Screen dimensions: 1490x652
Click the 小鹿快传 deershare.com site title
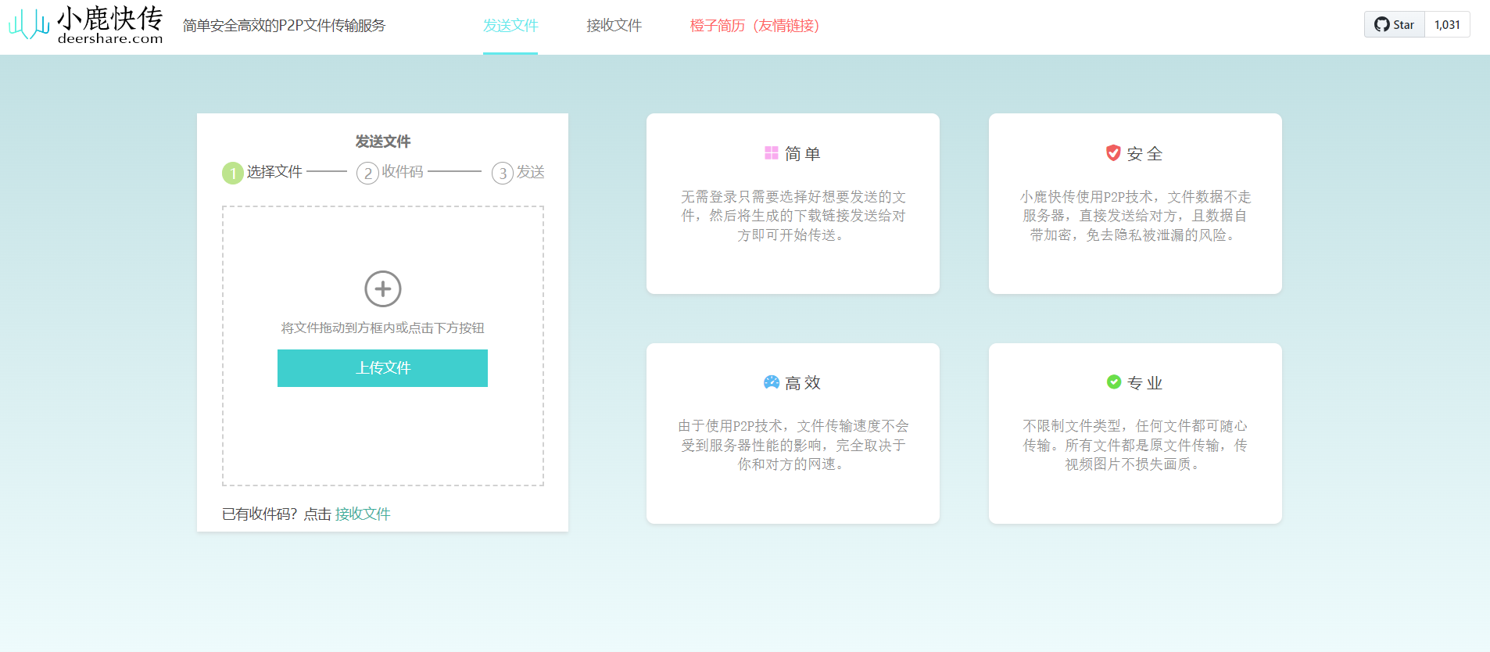(110, 25)
